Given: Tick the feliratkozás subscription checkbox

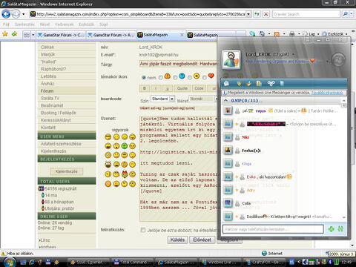Looking at the screenshot, I should (x=143, y=230).
